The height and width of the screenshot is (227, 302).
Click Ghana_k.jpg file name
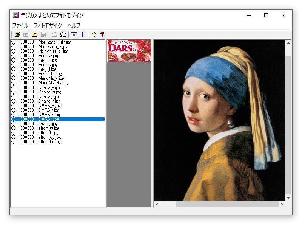click(49, 101)
